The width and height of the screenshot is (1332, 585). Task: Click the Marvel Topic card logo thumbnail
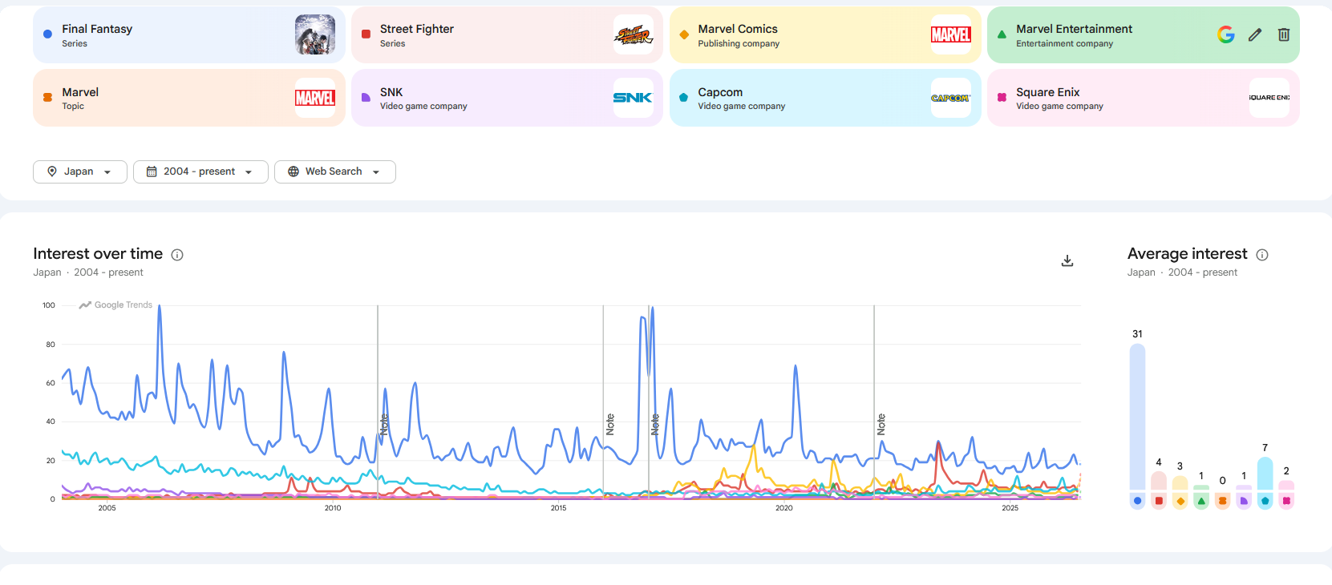[x=315, y=98]
